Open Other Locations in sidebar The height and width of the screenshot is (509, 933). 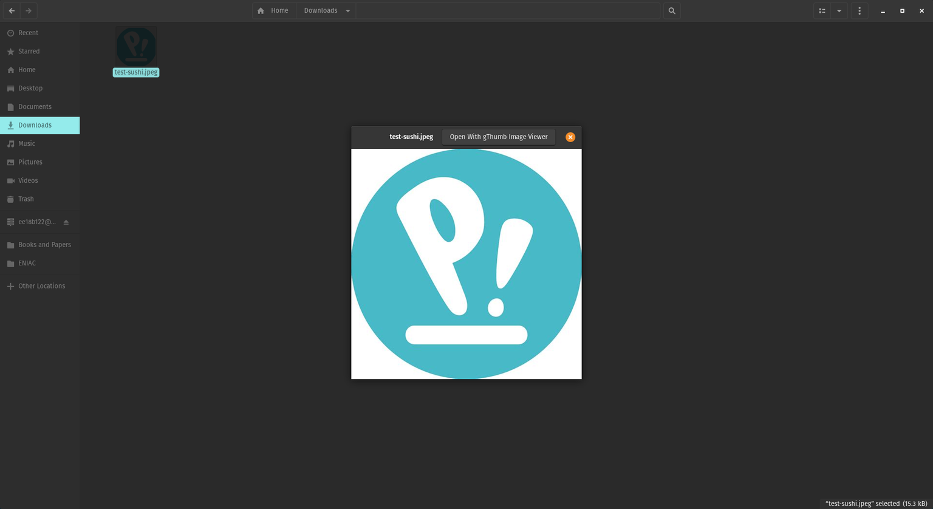coord(41,286)
